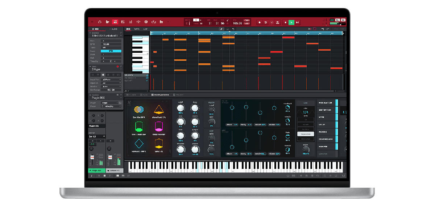Click the Formant diamond icon
435x217 pixels.
[x=138, y=144]
